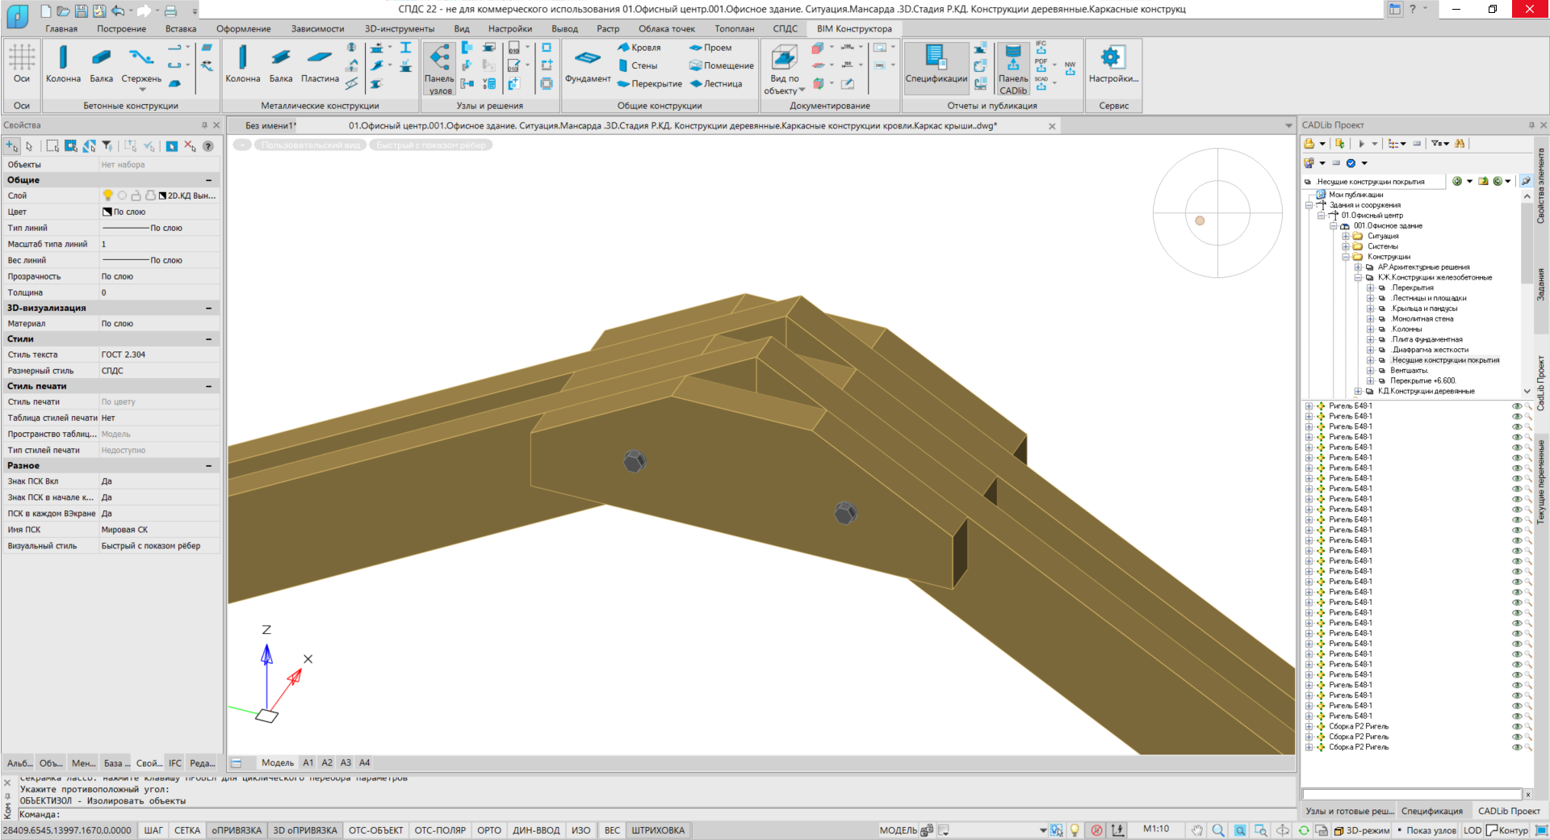Open the Главная ribbon tab
The height and width of the screenshot is (840, 1550).
tap(61, 29)
